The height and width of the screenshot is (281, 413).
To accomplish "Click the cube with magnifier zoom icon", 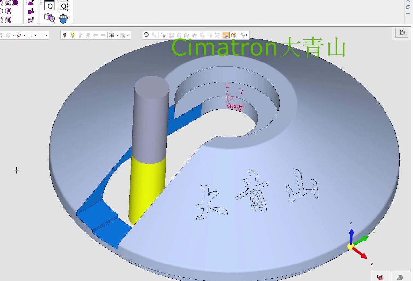I will click(x=50, y=18).
